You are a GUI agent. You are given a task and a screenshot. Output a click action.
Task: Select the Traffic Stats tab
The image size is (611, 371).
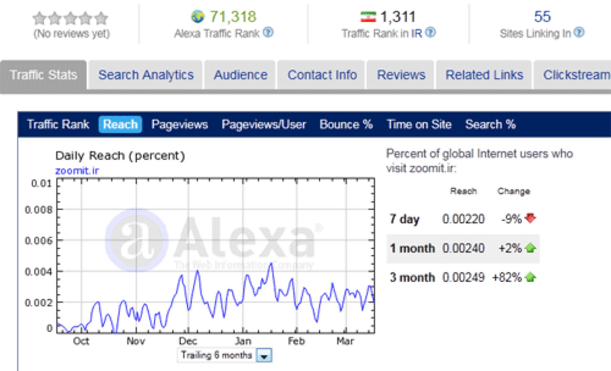(x=44, y=75)
